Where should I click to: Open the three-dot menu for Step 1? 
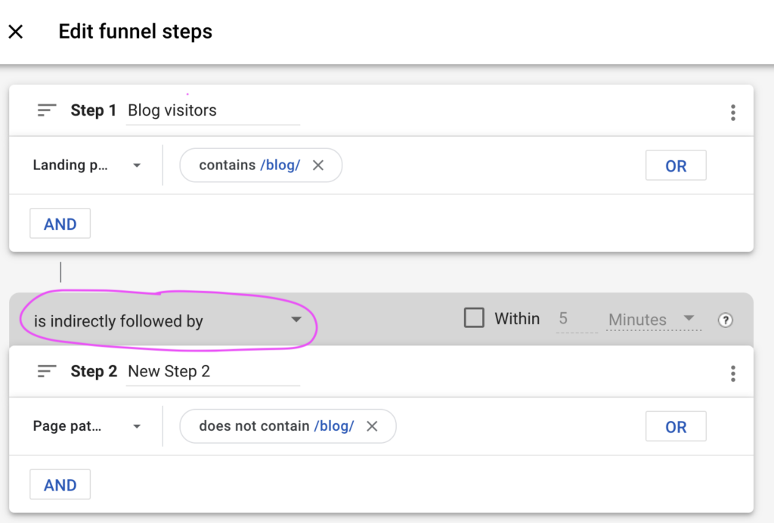point(732,112)
